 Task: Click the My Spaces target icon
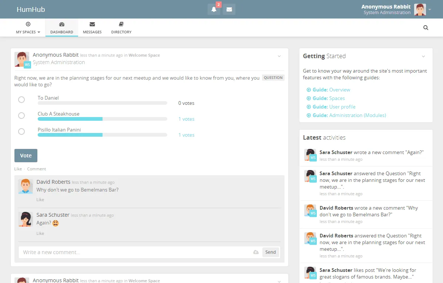point(28,24)
